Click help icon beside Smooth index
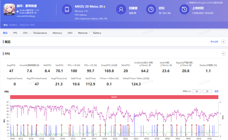The height and width of the screenshot is (140, 228). point(38,65)
